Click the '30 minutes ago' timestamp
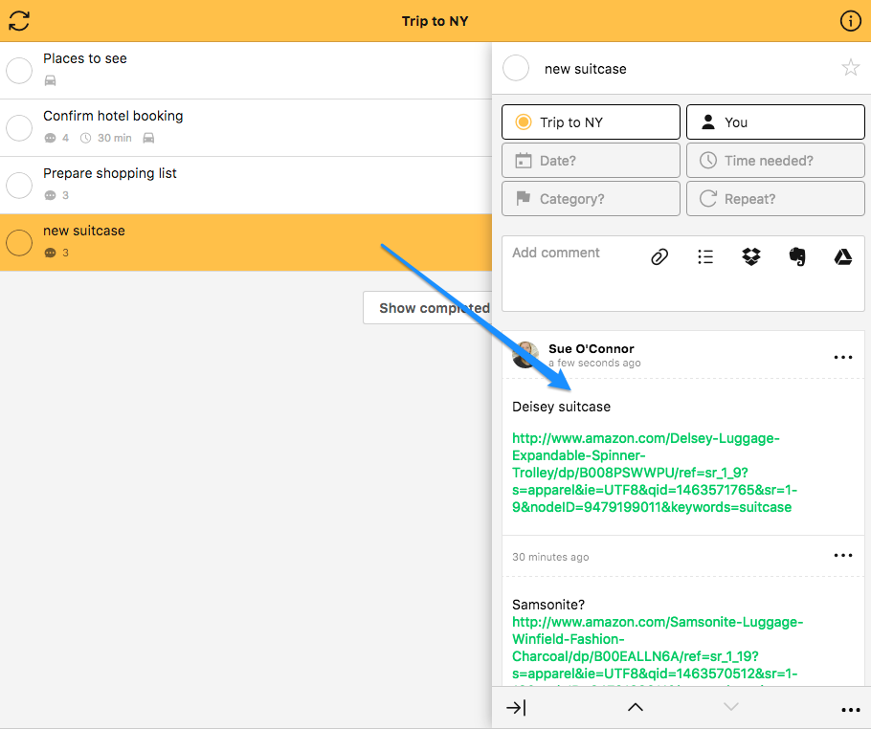The image size is (871, 729). (x=550, y=557)
